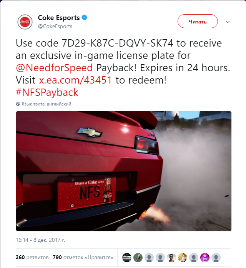Viewport: 246px width, 268px height.
Task: Open the @NeedforSpeed mention link
Action: (54, 68)
